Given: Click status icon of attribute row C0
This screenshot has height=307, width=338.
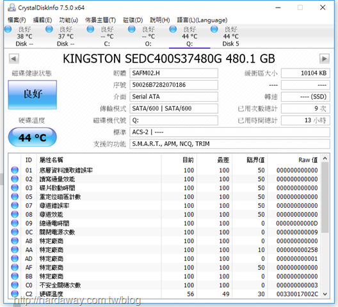Looking at the screenshot, I should pos(15,285).
